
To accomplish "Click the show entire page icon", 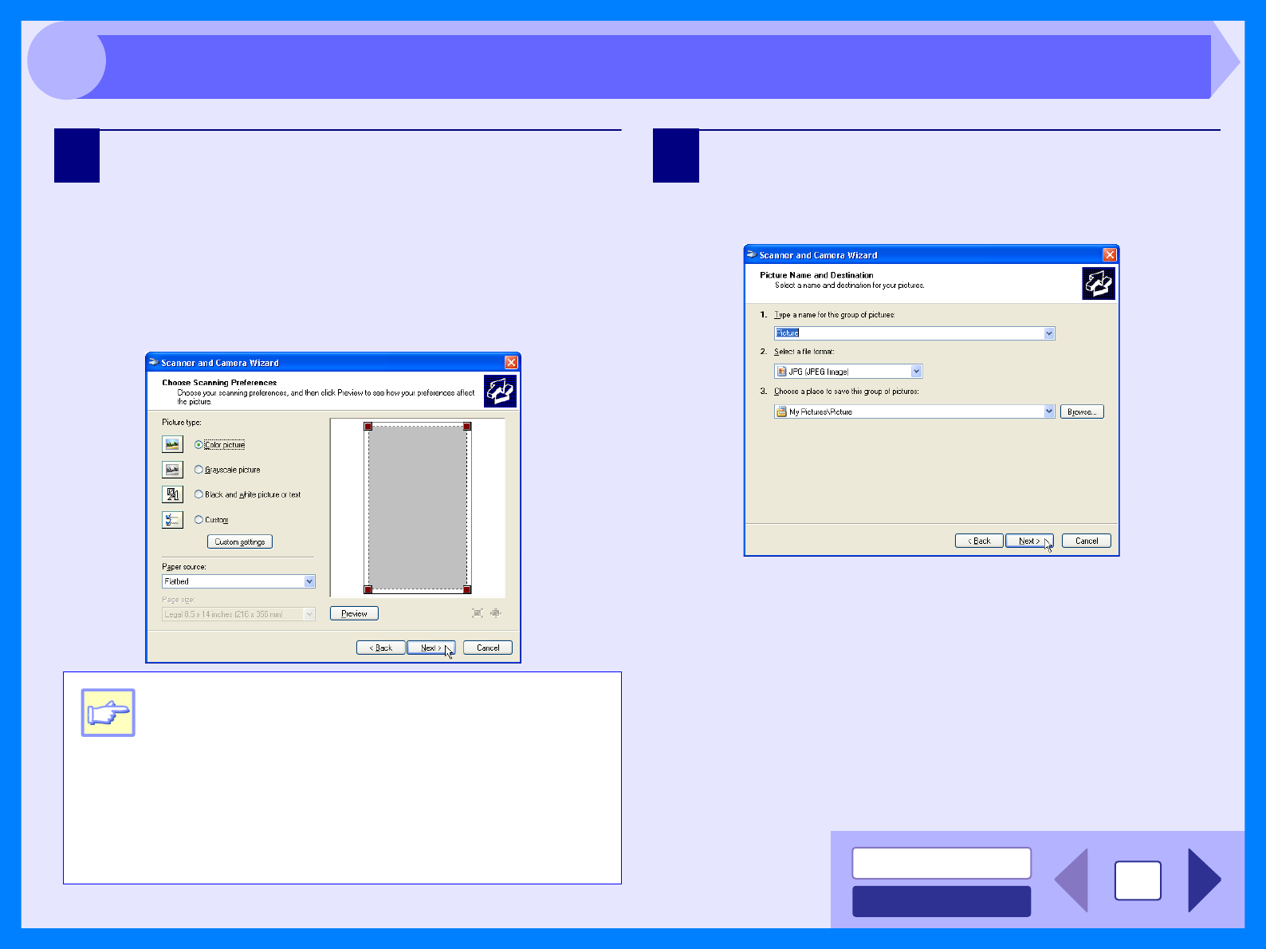I will tap(496, 613).
